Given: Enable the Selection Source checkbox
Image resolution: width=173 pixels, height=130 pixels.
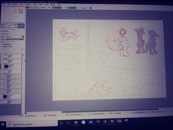Looking at the screenshot, I should pyautogui.click(x=1, y=46).
